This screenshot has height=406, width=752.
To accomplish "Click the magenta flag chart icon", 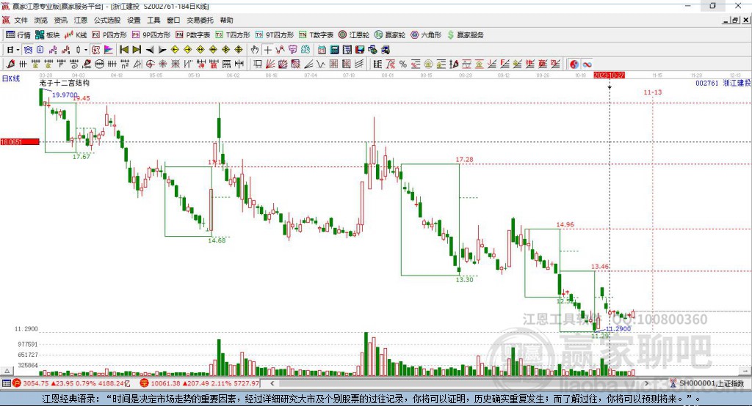I will point(109,50).
